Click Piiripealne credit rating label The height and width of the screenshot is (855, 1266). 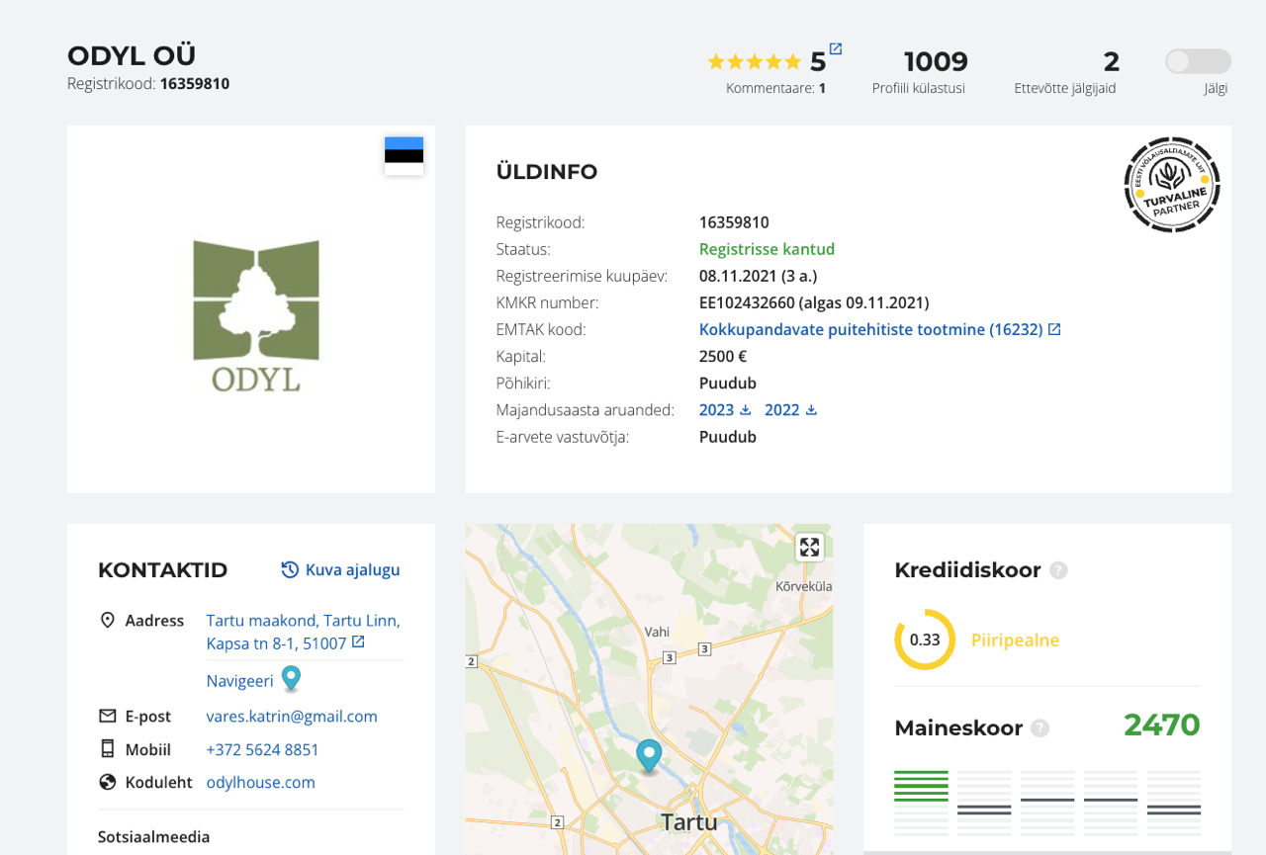1015,640
